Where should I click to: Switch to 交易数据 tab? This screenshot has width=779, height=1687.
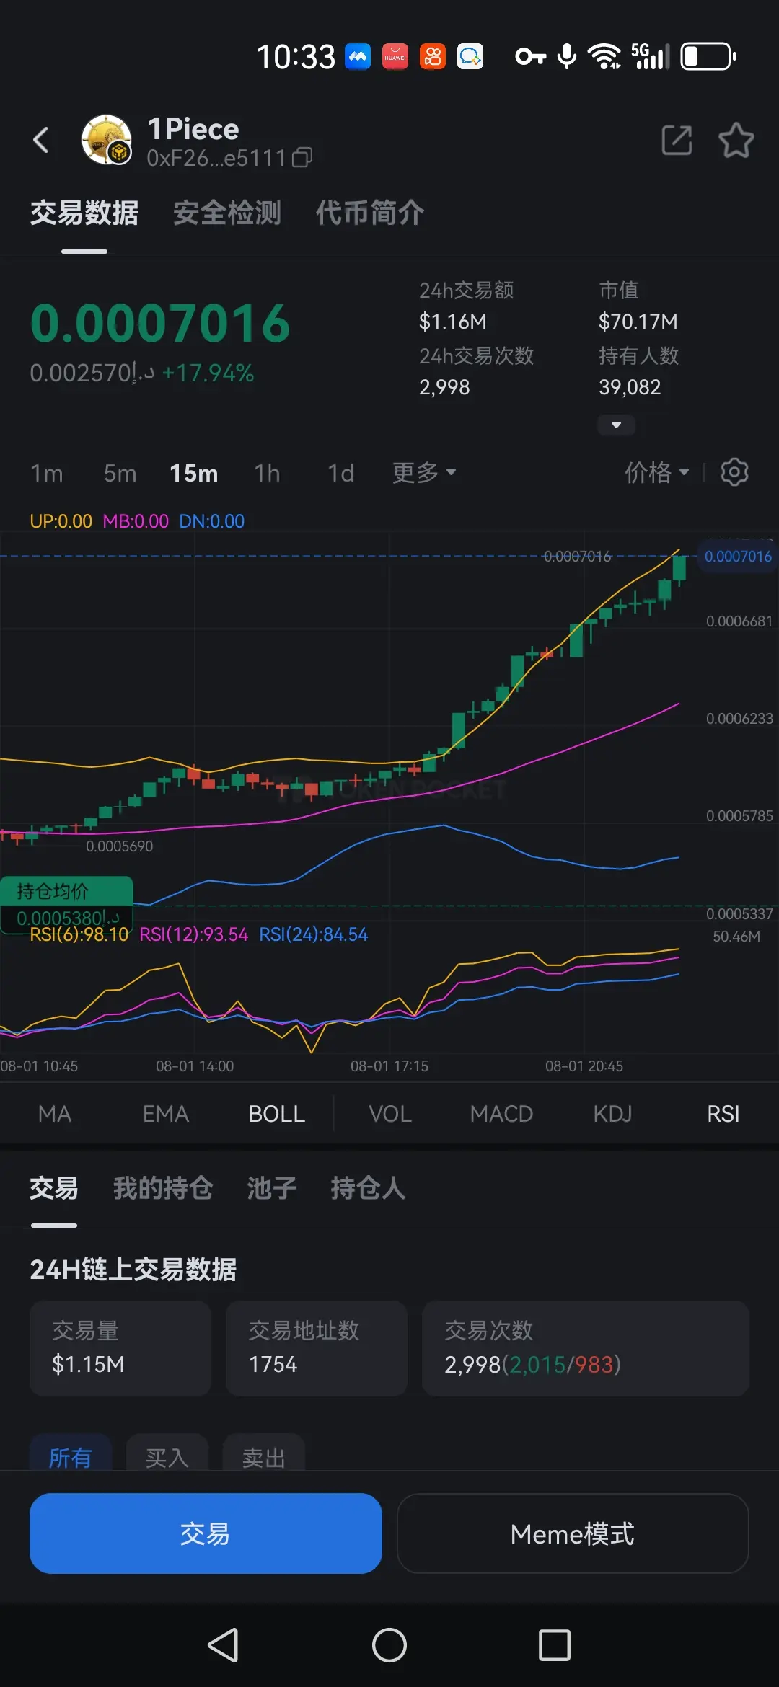(84, 213)
